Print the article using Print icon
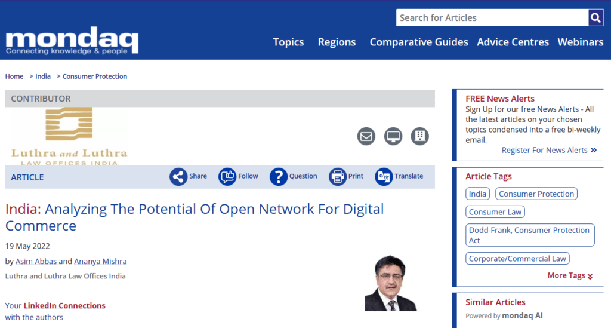The height and width of the screenshot is (328, 611). [x=338, y=177]
